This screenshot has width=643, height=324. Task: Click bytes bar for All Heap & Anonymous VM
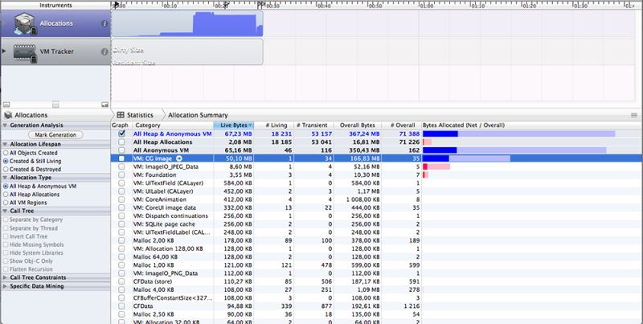518,133
